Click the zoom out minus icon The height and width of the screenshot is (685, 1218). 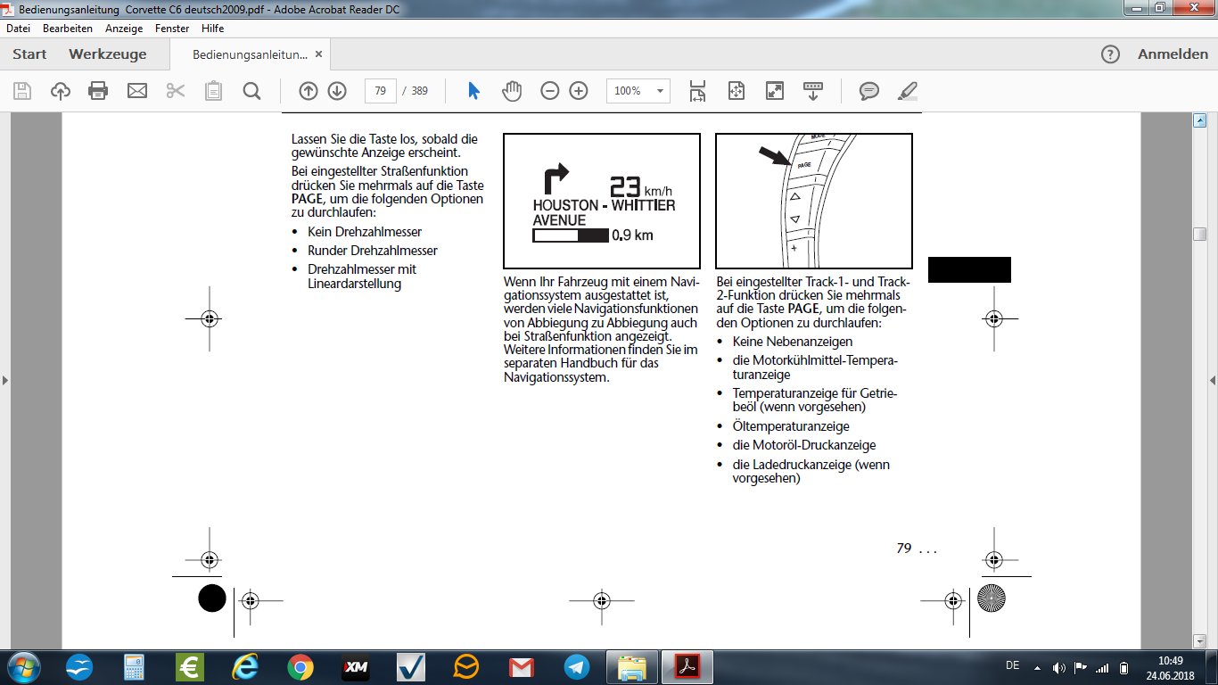[x=550, y=91]
